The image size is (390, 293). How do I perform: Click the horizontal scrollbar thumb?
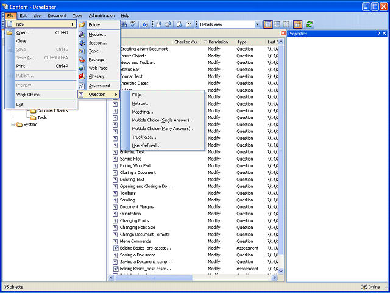[x=154, y=277]
